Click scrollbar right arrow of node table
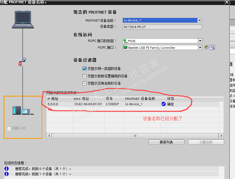Viewport: 235px width, 179px height. 221,136
